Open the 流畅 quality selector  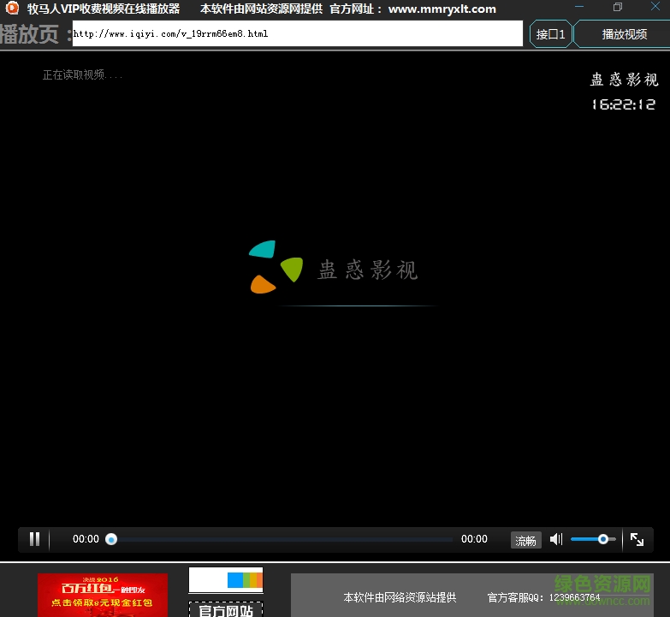pyautogui.click(x=525, y=540)
